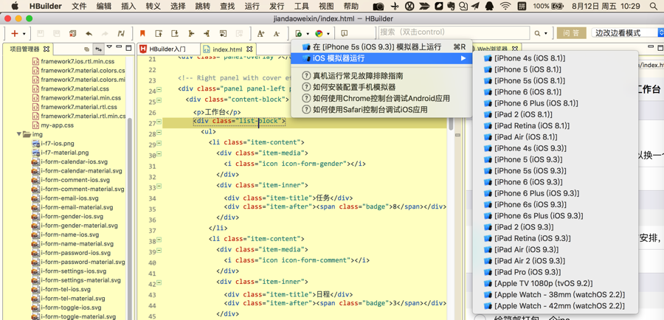Open 如何使用Chrome控制台调试Android应用 entry

click(381, 98)
